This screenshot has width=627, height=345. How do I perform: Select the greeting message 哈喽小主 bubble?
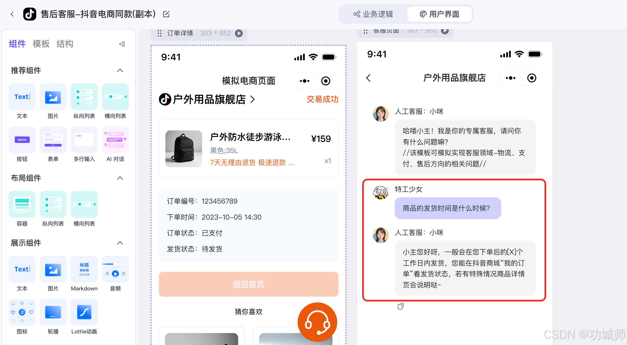[465, 147]
